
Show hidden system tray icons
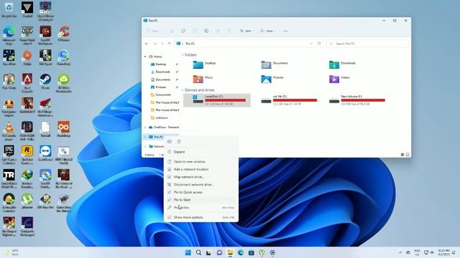[x=400, y=252]
